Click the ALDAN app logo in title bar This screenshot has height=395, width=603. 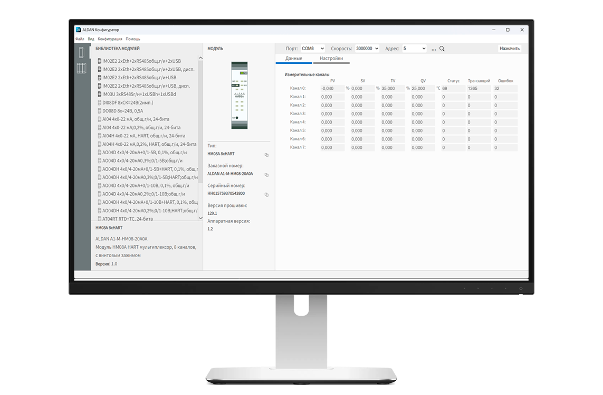(78, 30)
